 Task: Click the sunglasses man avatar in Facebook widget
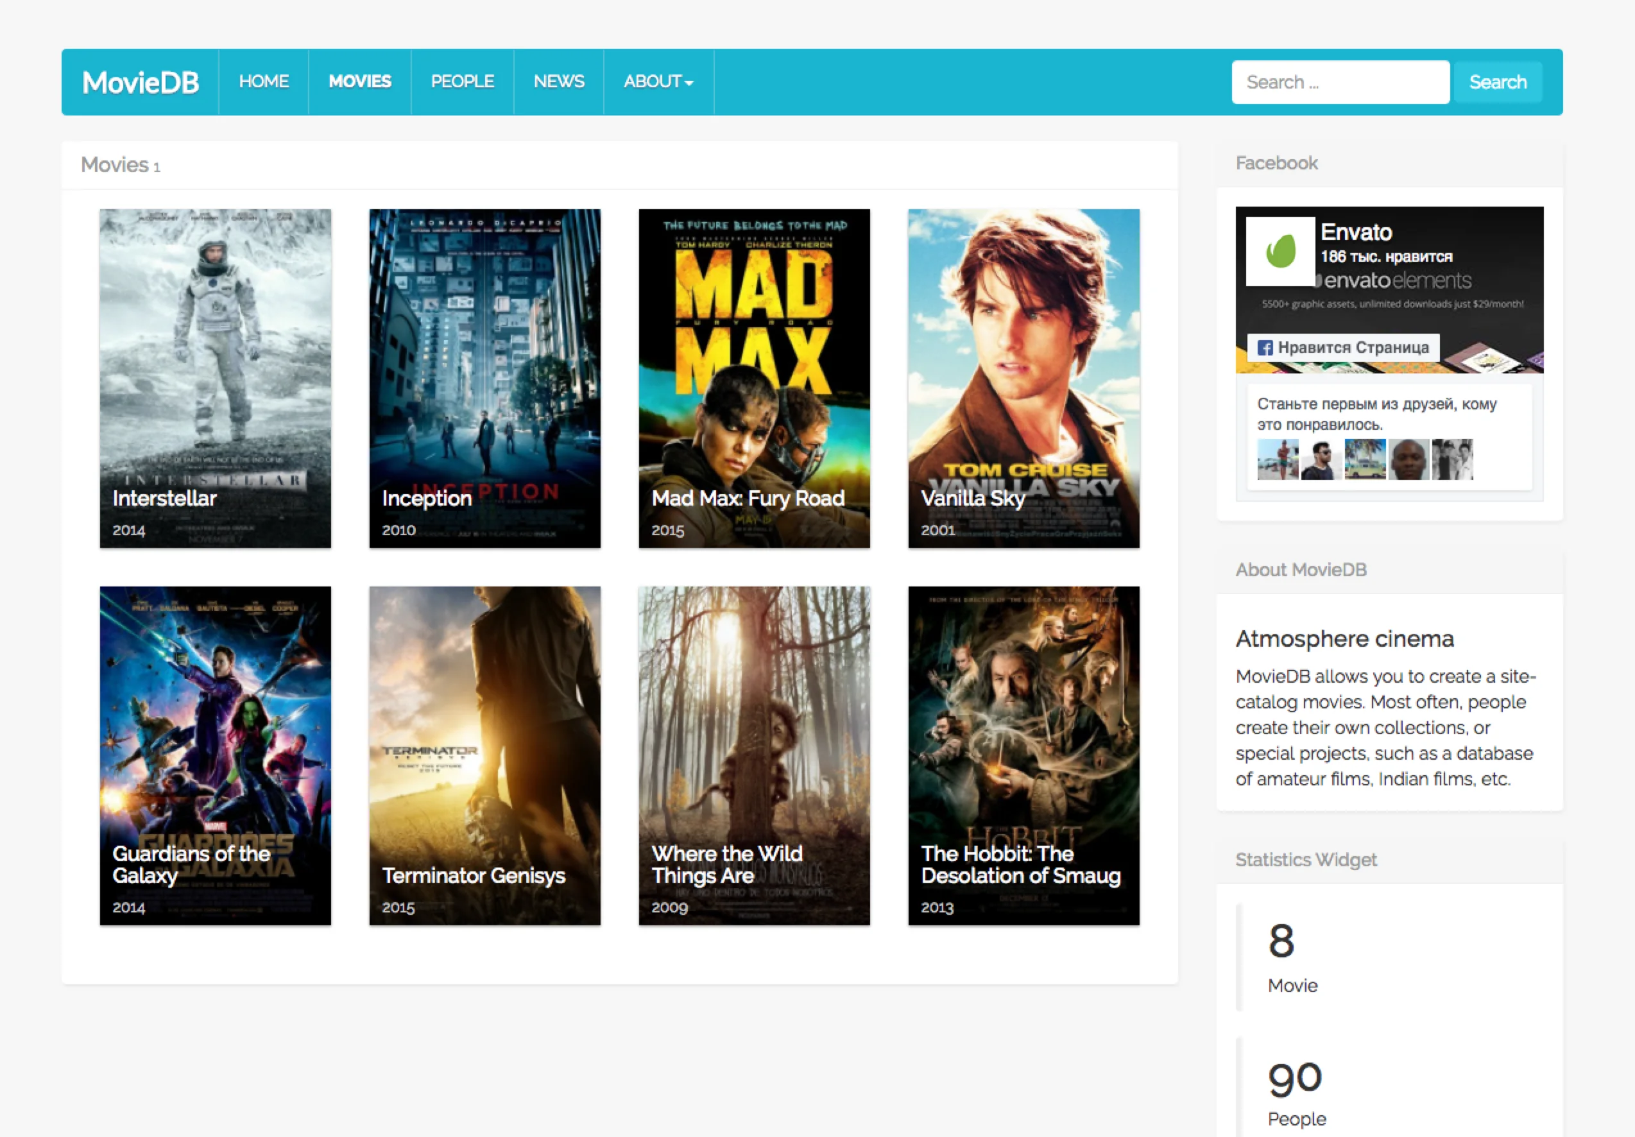click(1321, 459)
